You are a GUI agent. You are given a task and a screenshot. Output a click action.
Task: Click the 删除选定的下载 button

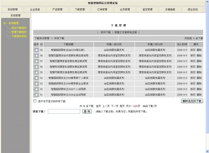[192, 101]
